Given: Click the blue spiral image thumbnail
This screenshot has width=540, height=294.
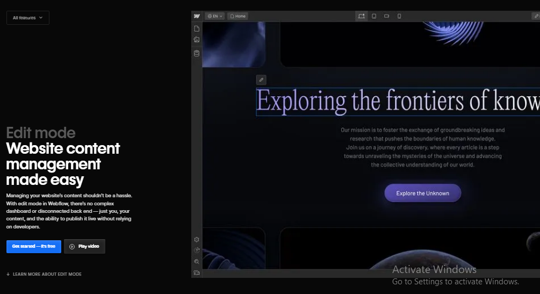Looking at the screenshot, I should pos(454,33).
